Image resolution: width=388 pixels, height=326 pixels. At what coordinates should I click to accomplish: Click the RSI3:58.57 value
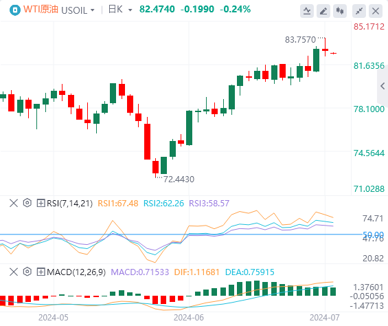[x=209, y=204]
